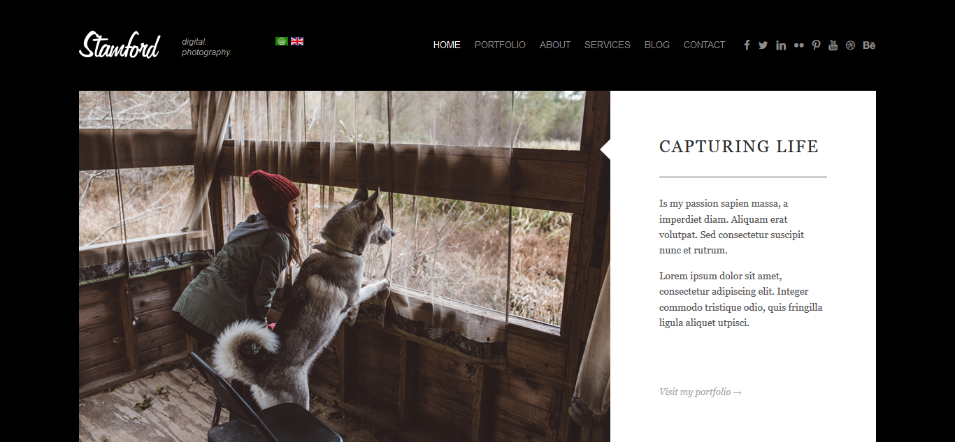
Task: Open the Behance social icon
Action: [x=869, y=45]
